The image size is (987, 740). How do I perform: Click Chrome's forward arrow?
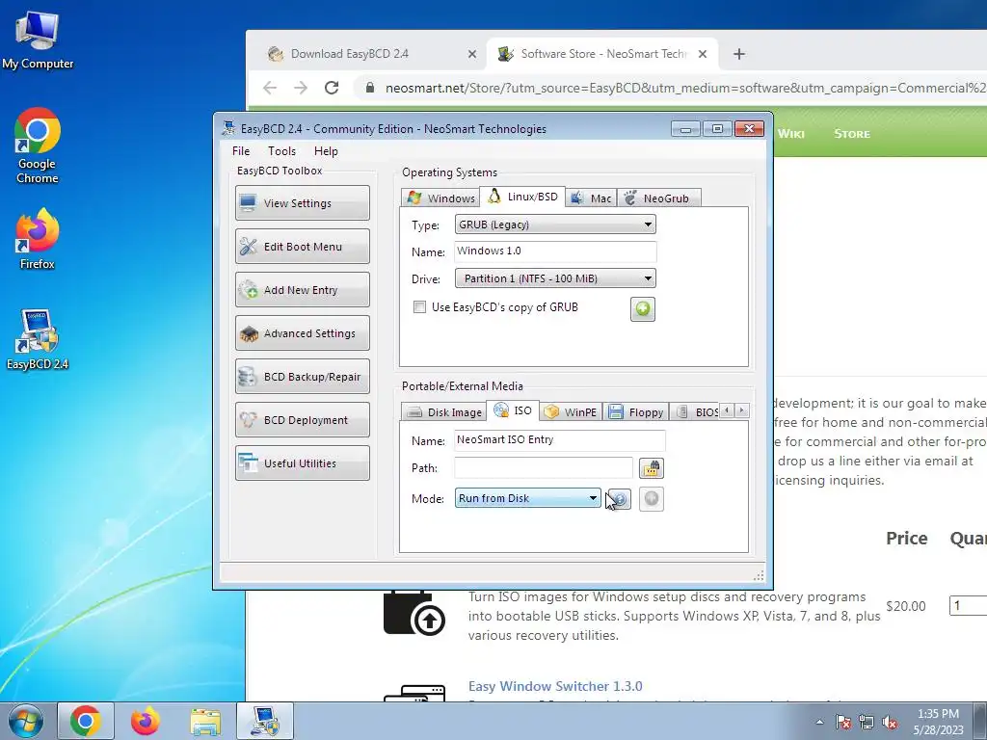click(301, 88)
